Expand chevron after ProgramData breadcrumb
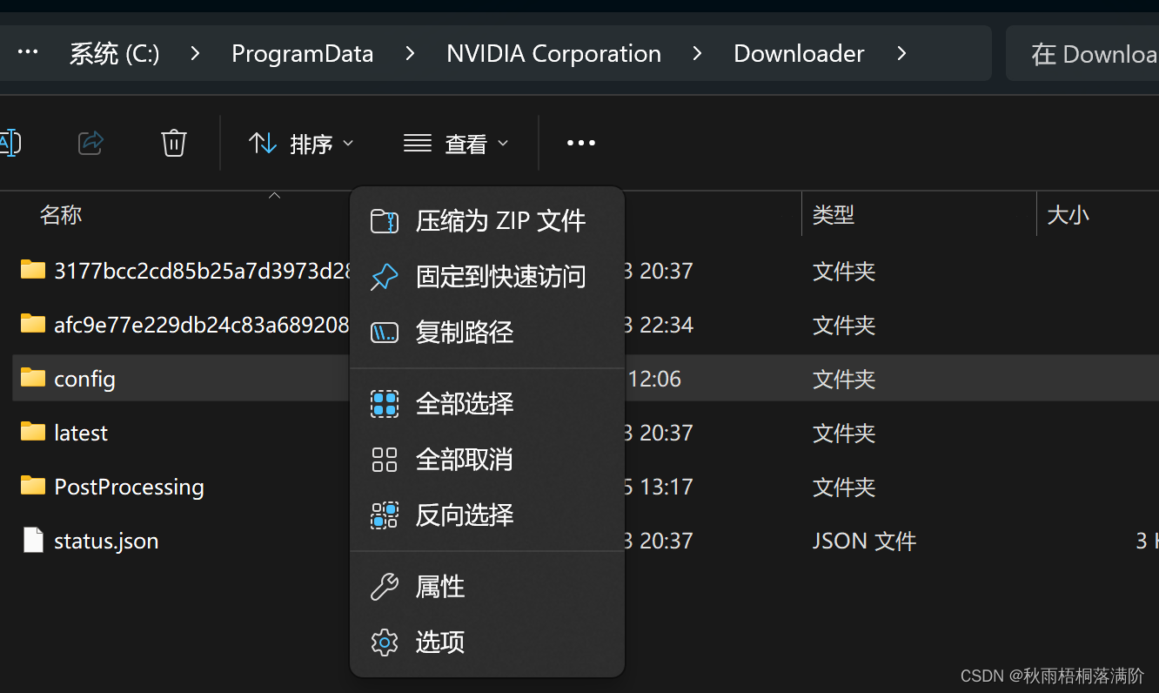 [x=410, y=53]
